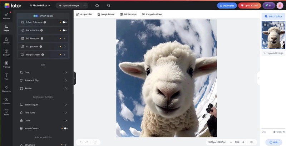The width and height of the screenshot is (286, 146).
Task: Expand the Magic Eraser smart tool
Action: coord(65,54)
